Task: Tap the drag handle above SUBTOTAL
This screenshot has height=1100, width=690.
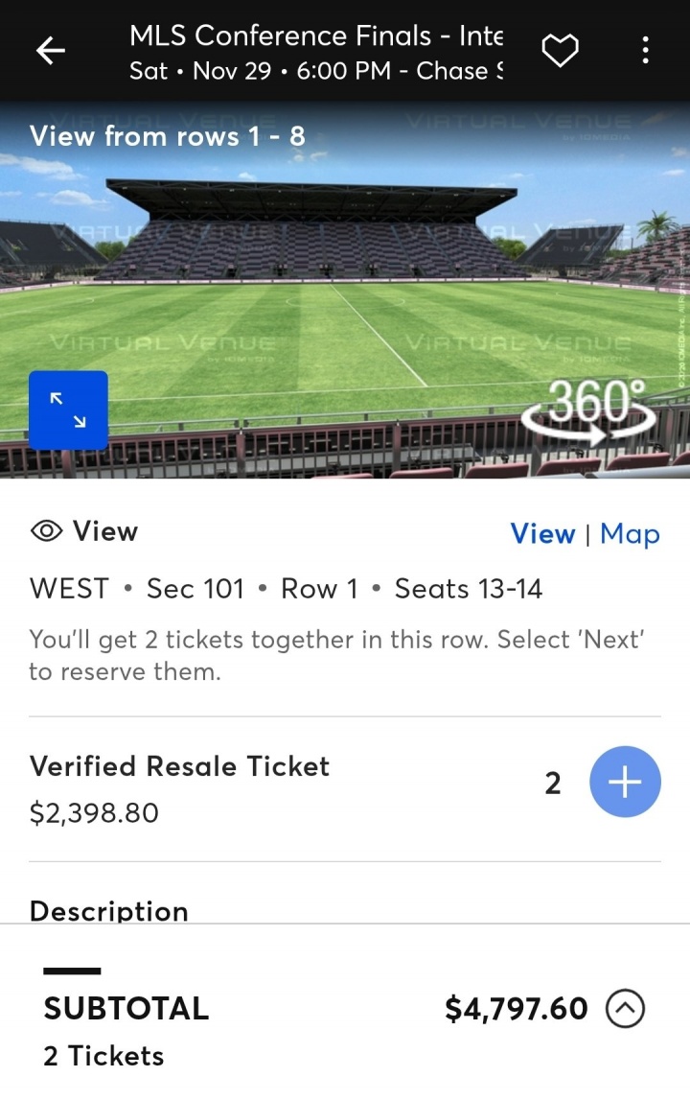Action: pos(72,971)
